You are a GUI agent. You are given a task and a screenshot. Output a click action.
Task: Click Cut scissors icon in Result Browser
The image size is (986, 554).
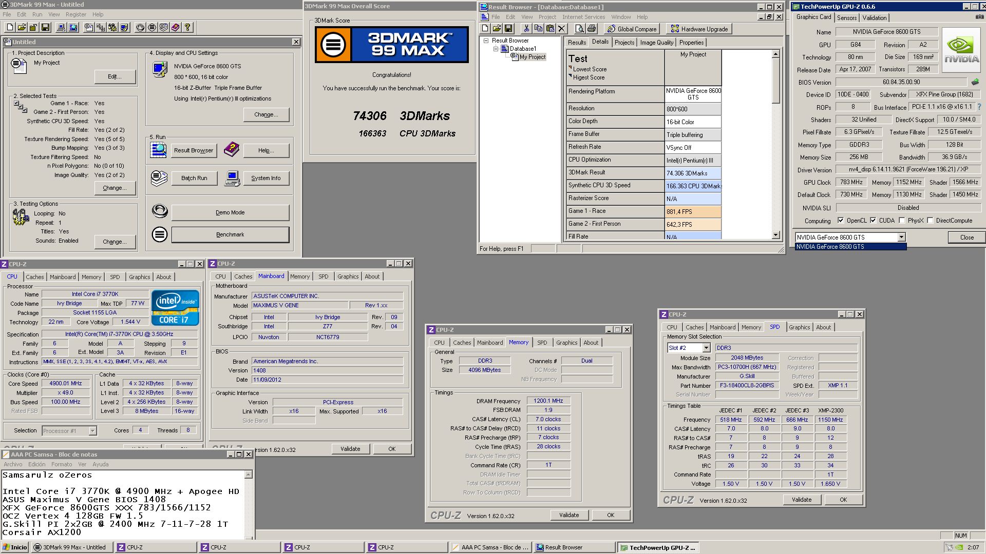click(x=526, y=29)
